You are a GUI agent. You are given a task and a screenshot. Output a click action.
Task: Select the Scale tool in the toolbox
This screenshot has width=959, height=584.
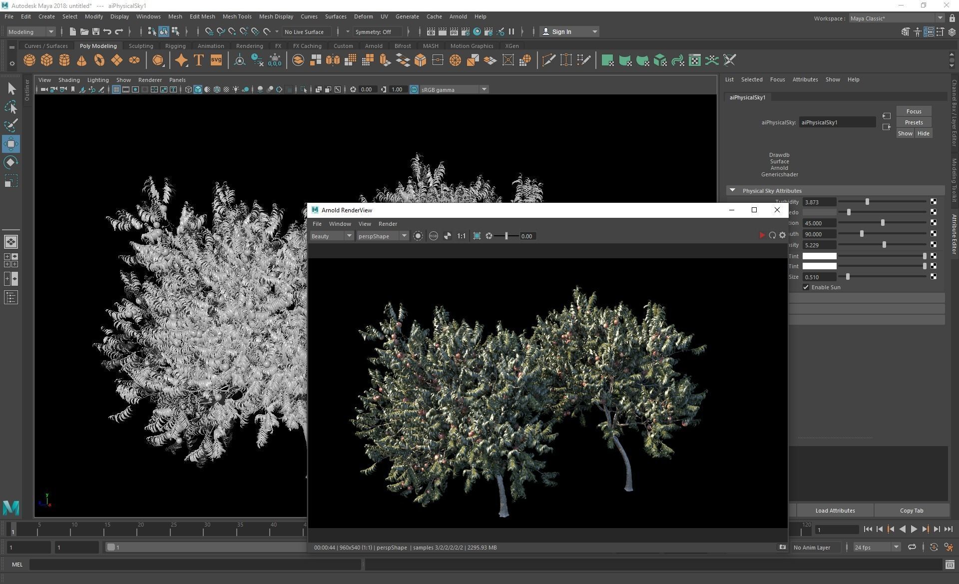pos(11,181)
